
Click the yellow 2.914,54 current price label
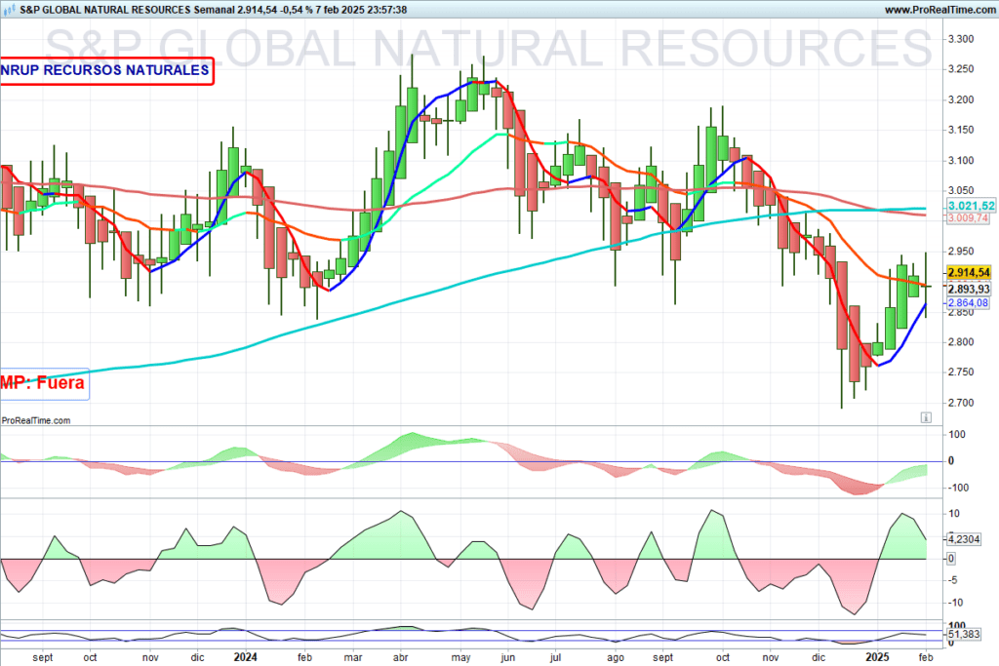(969, 272)
